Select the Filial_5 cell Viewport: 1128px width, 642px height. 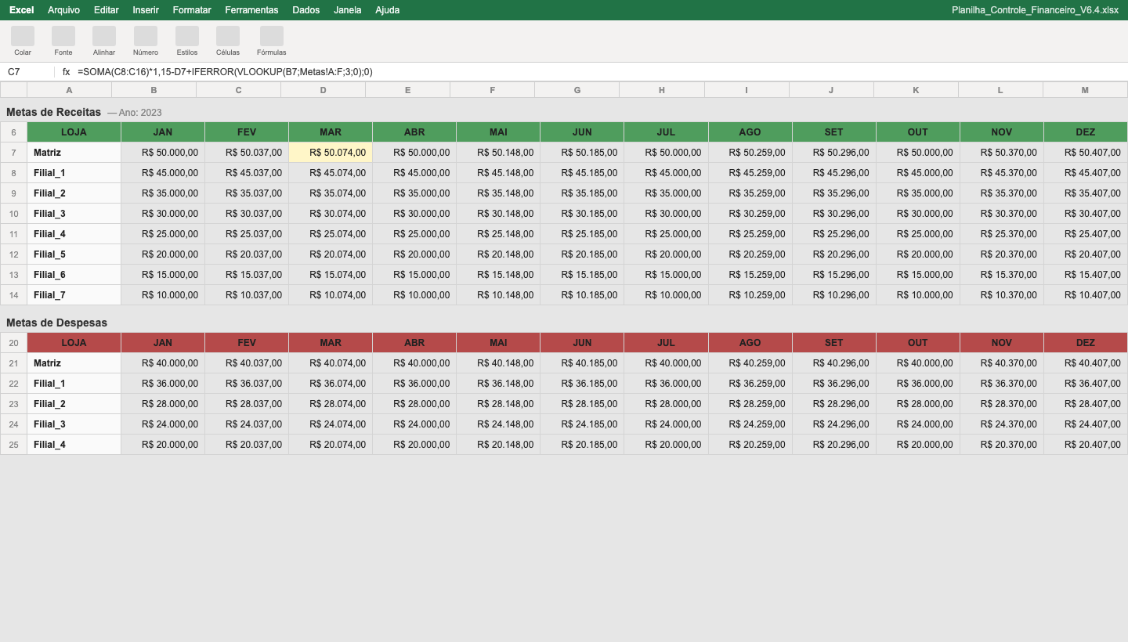point(74,254)
